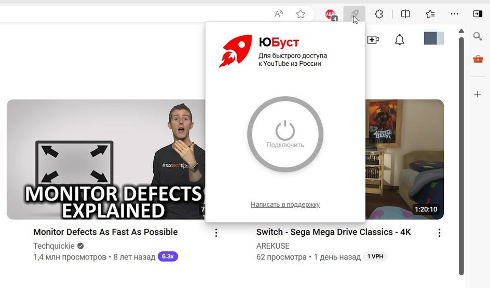Click the ЮБуст title text
This screenshot has height=288, width=490.
tap(279, 42)
